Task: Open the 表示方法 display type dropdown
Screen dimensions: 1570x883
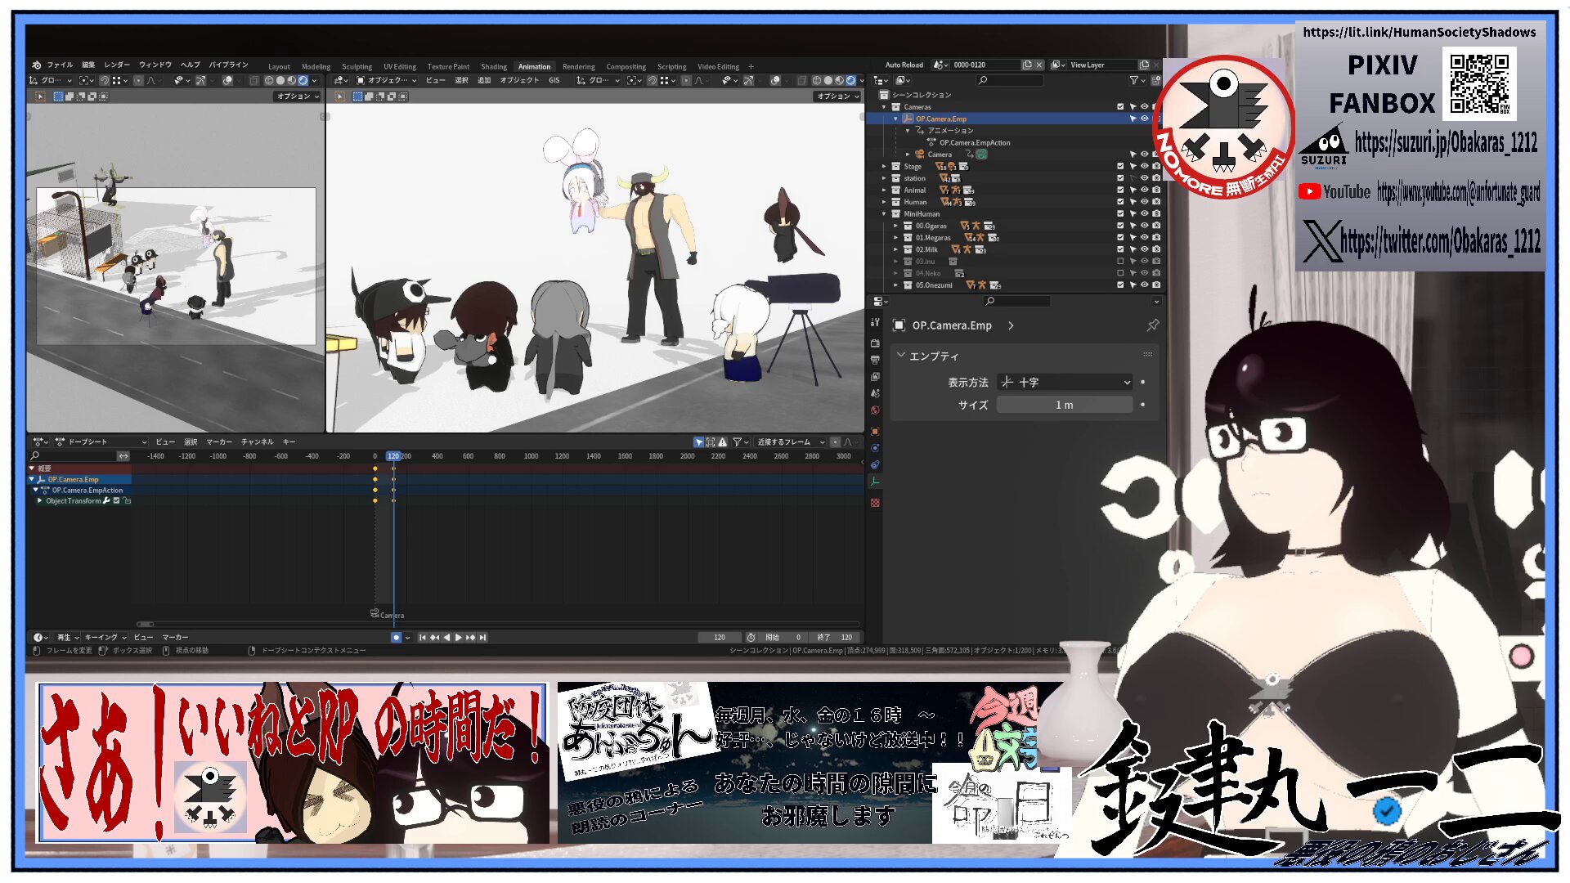Action: coord(1065,382)
